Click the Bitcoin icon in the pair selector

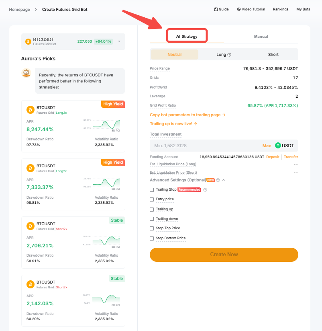(x=28, y=41)
